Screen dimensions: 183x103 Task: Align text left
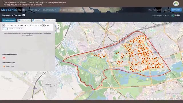41,25
